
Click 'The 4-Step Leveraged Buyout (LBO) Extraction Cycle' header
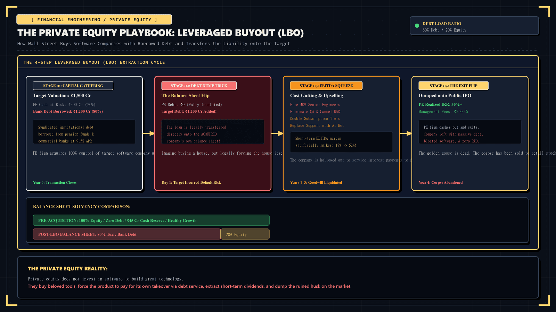click(x=94, y=62)
